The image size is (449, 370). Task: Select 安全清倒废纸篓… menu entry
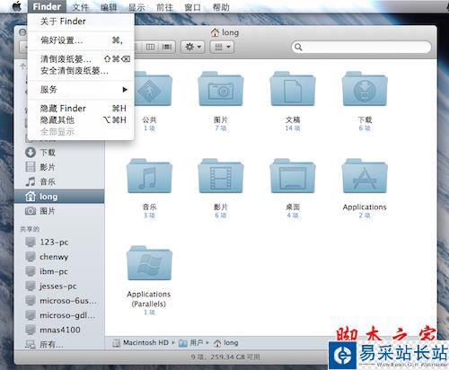[x=81, y=71]
